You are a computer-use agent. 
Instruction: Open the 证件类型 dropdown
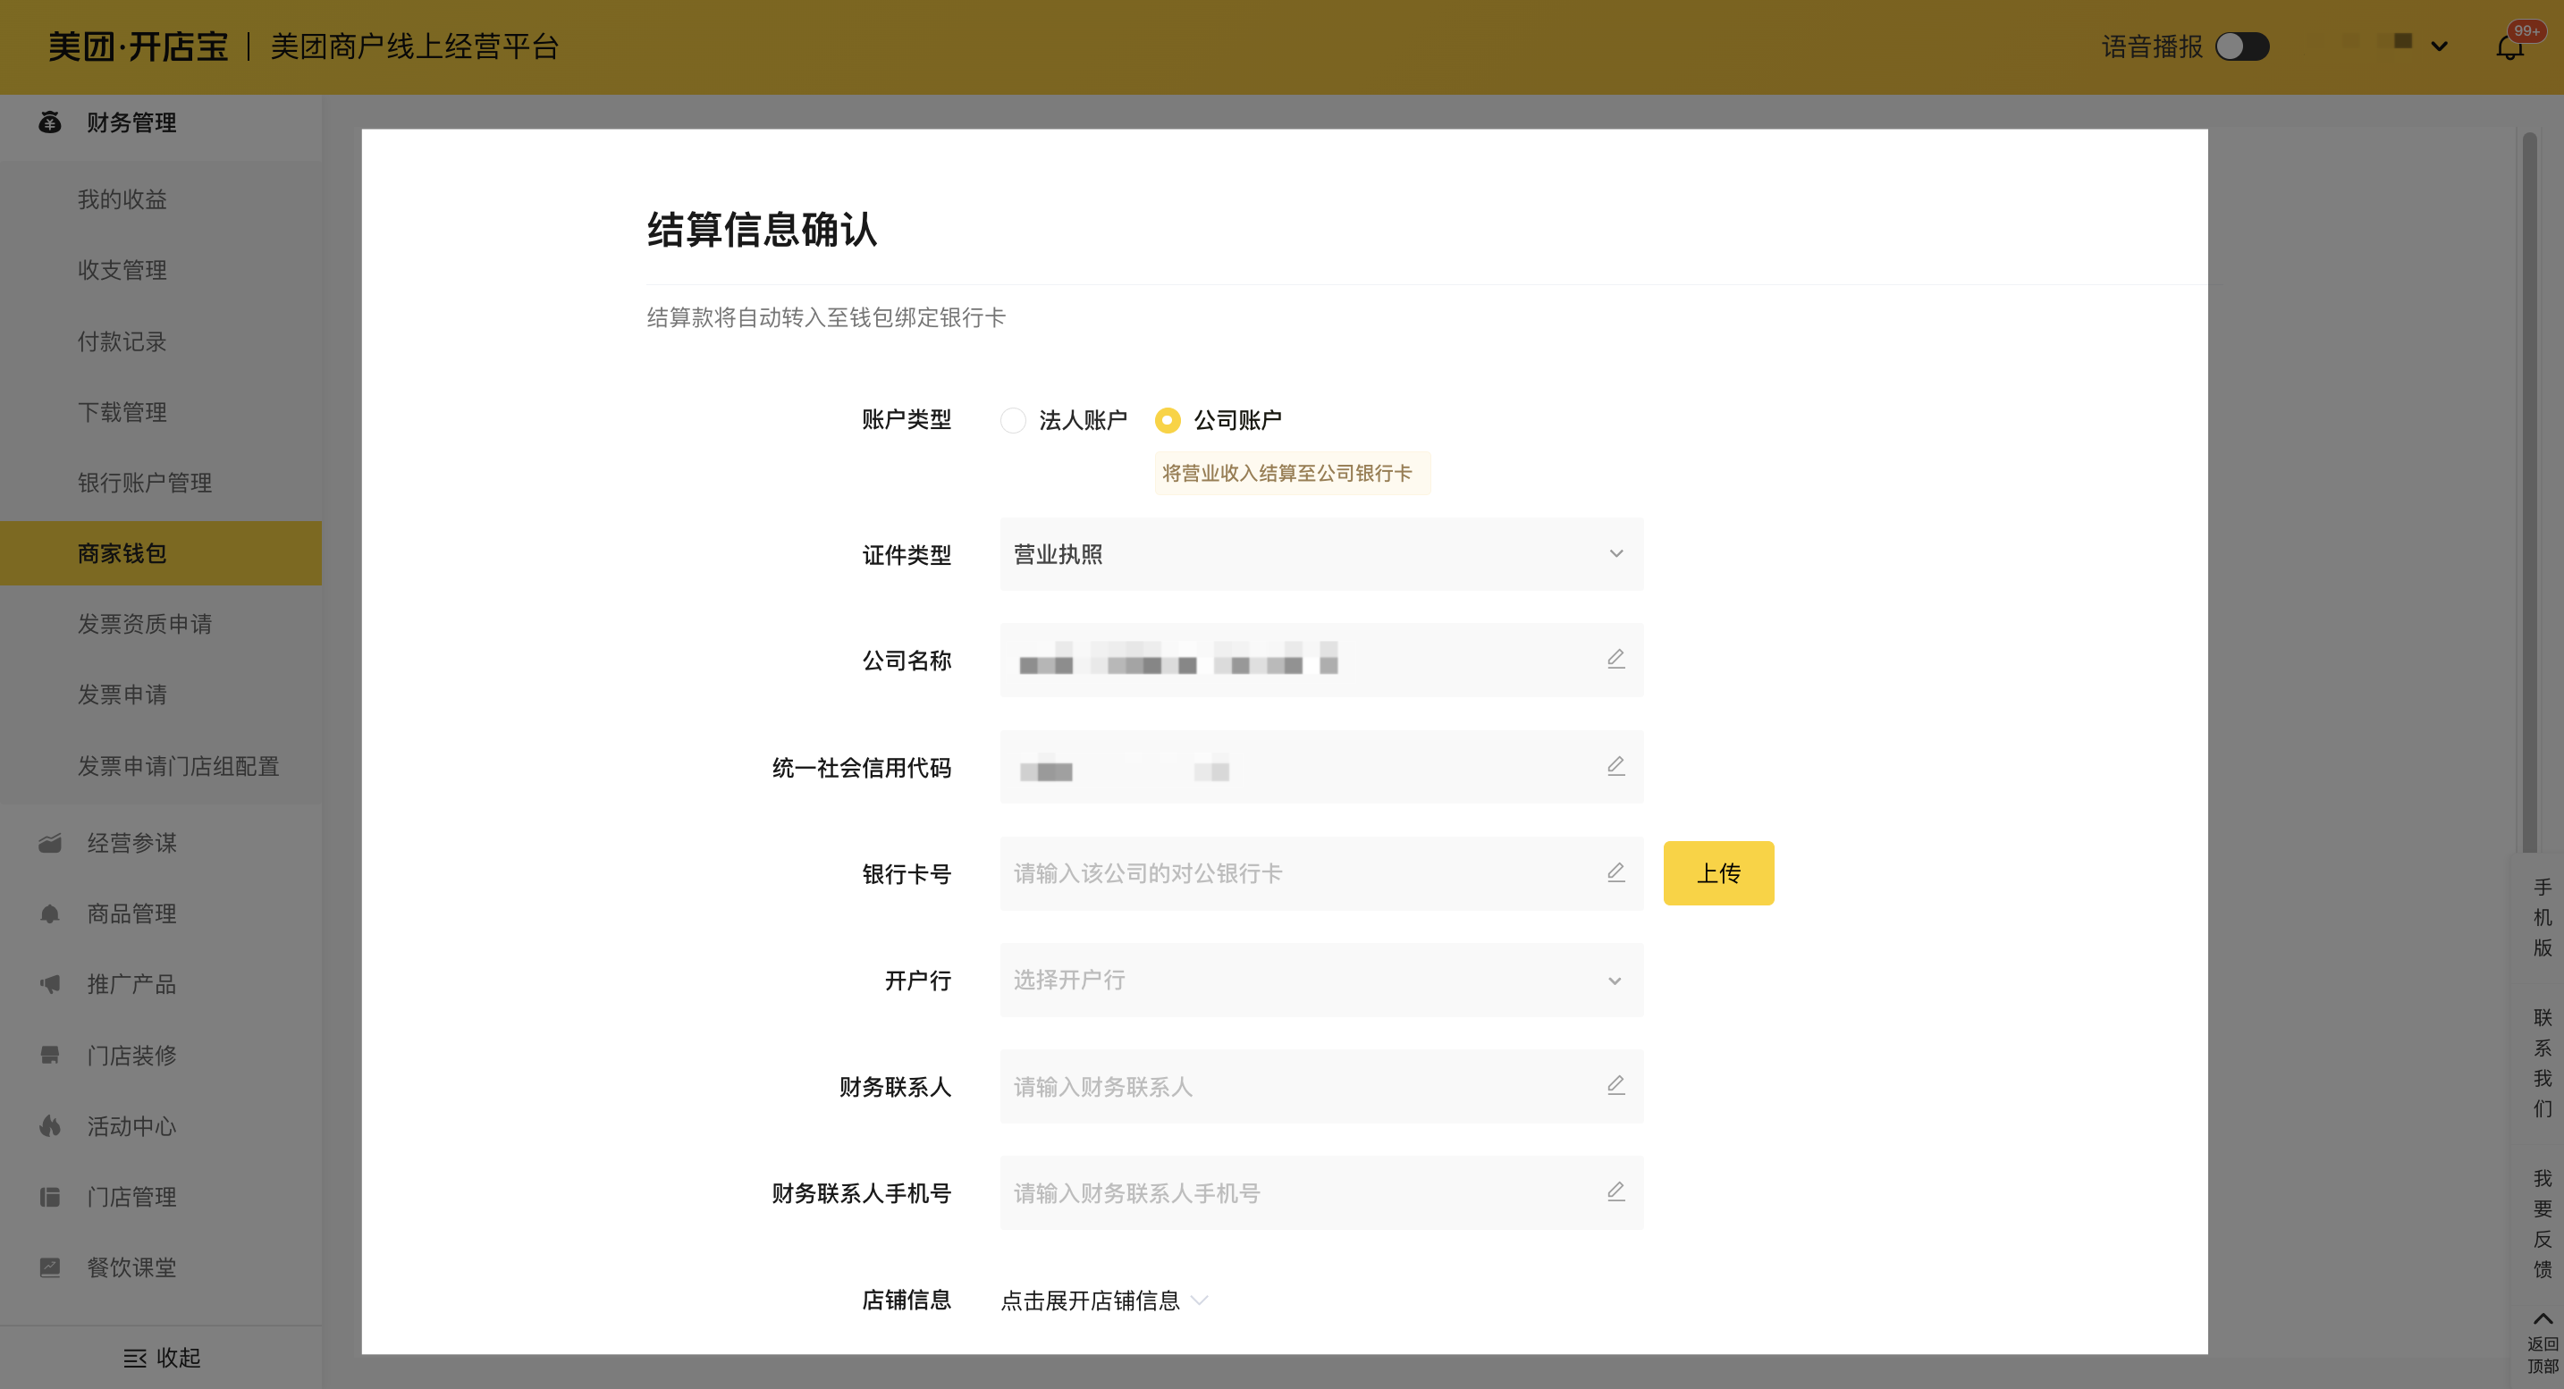click(x=1320, y=554)
